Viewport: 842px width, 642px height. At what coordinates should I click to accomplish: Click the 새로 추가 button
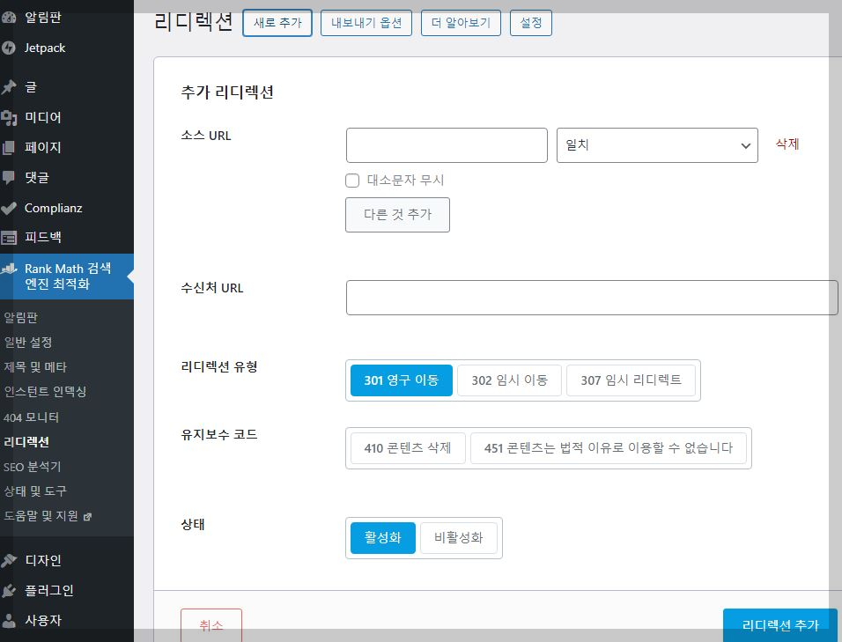coord(277,23)
